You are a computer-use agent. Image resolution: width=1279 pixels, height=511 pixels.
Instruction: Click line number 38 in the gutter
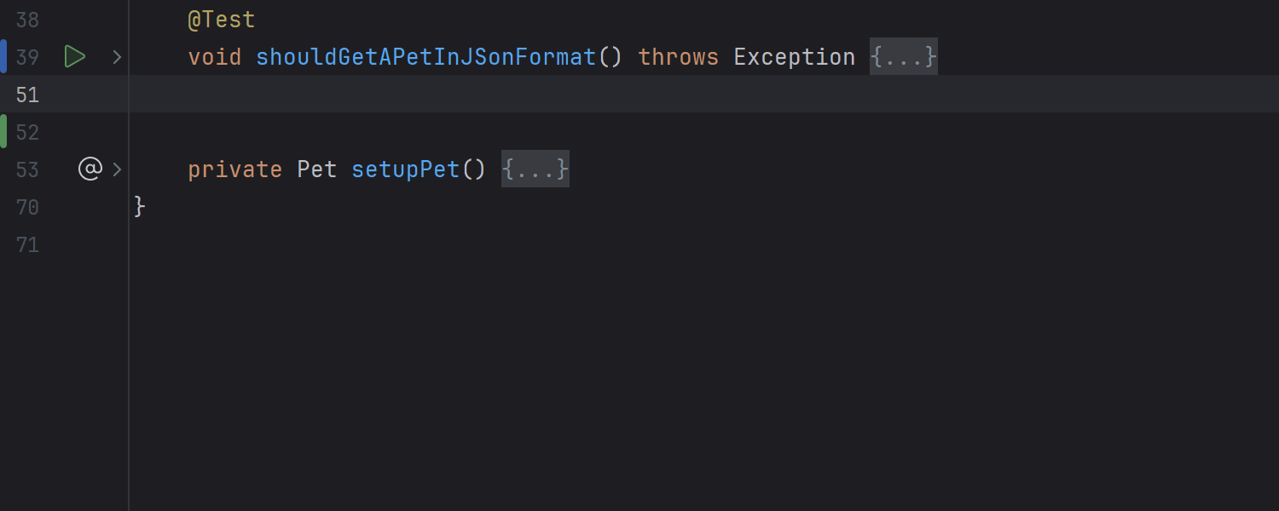(27, 20)
